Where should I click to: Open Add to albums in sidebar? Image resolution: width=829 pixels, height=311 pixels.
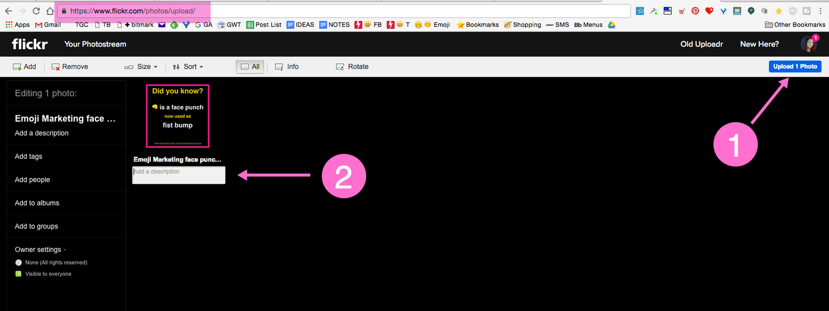[37, 203]
